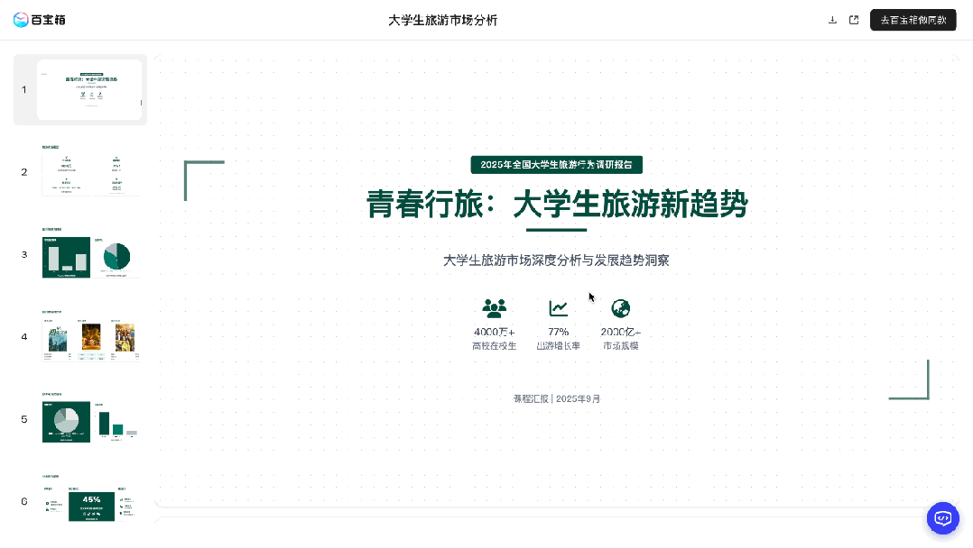Click the title 大学生旅游市场分析 in the header
Screen dimensions: 973x548
pos(442,20)
